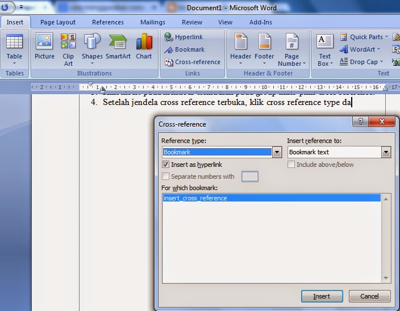Switch to the Insert tab
This screenshot has height=311, width=400.
coord(15,22)
